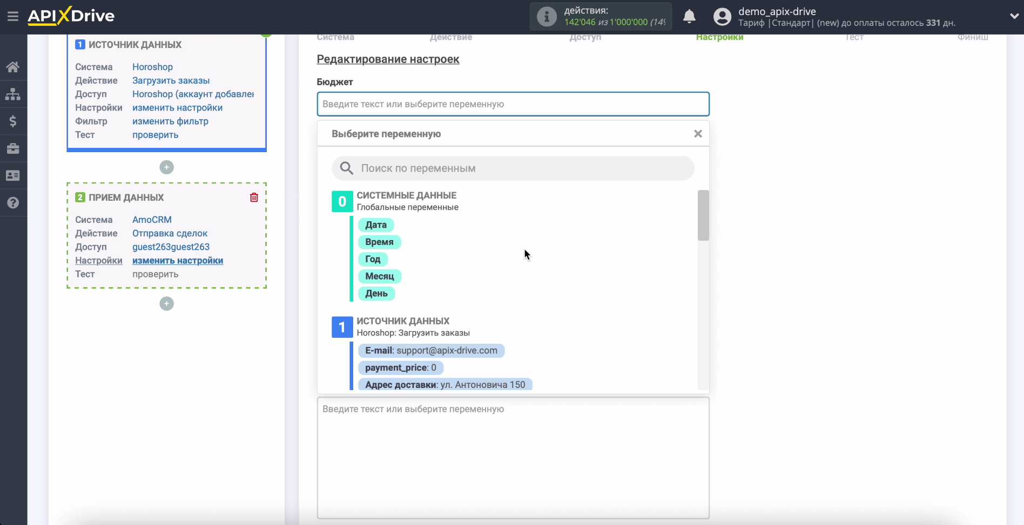Screen dimensions: 1024x525
Task: Focus the variable search field
Action: (513, 168)
